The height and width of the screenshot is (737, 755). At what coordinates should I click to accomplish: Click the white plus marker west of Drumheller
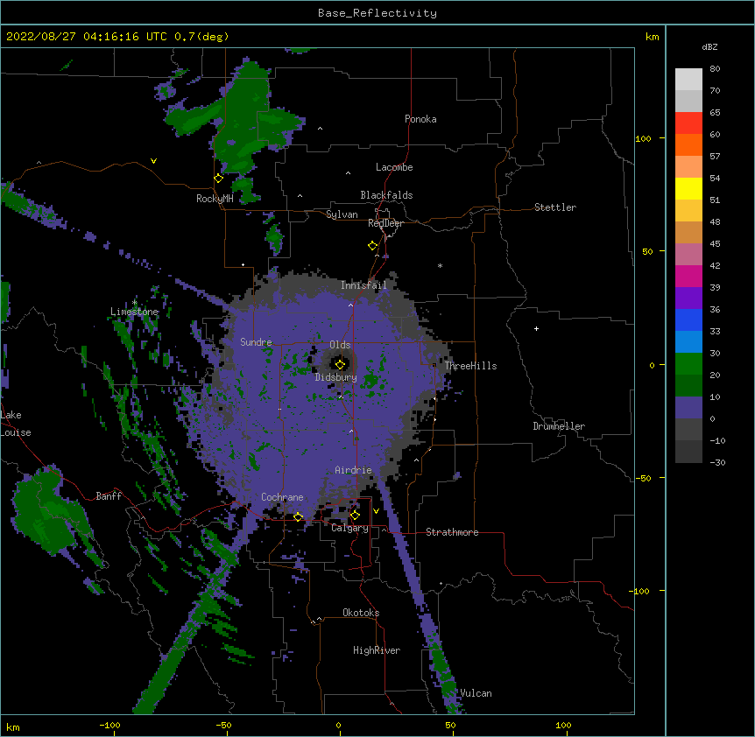point(536,328)
